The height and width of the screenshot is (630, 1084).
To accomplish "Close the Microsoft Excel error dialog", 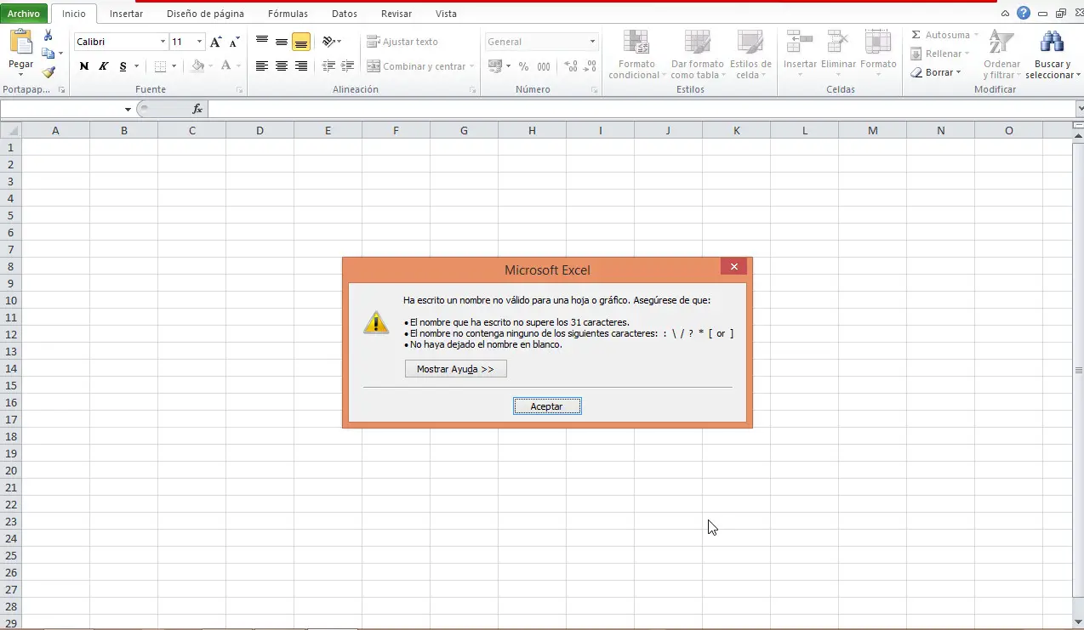I will [x=733, y=266].
